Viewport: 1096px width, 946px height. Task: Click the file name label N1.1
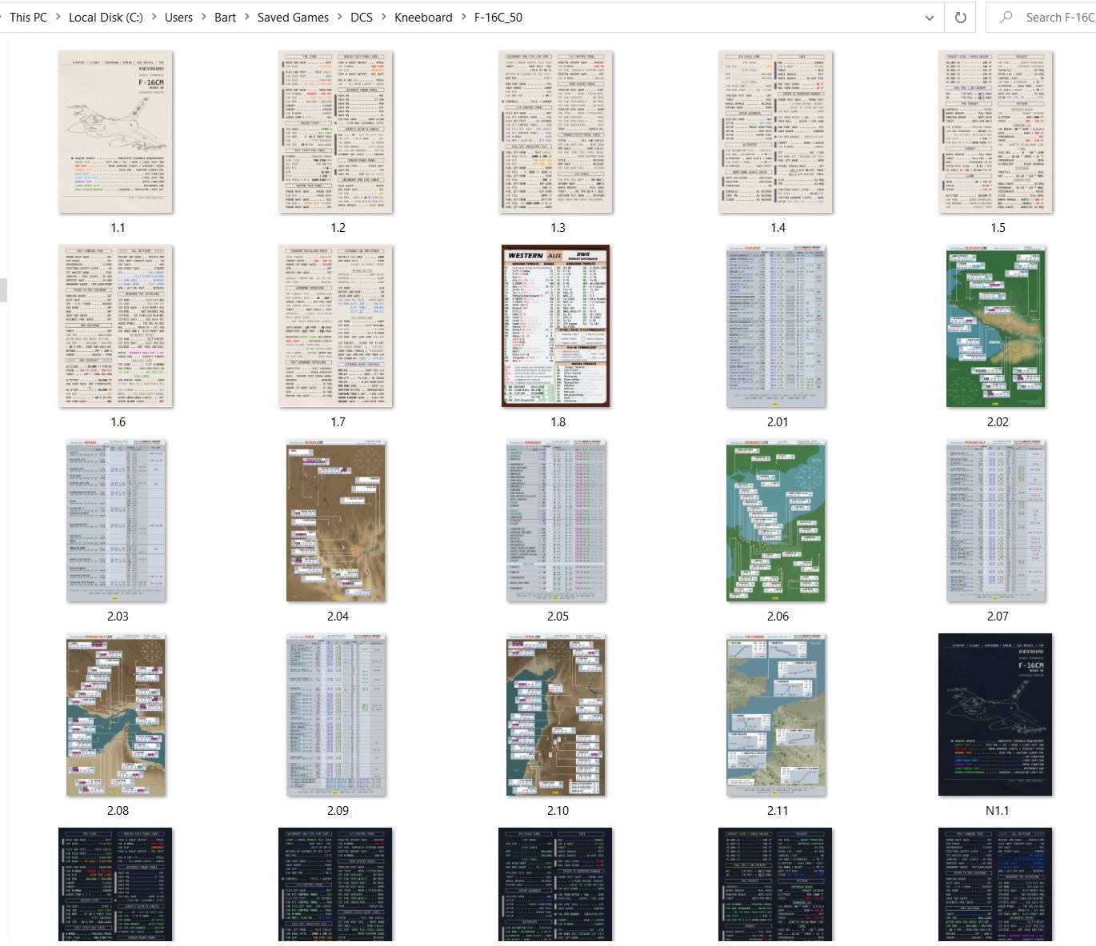tap(998, 811)
